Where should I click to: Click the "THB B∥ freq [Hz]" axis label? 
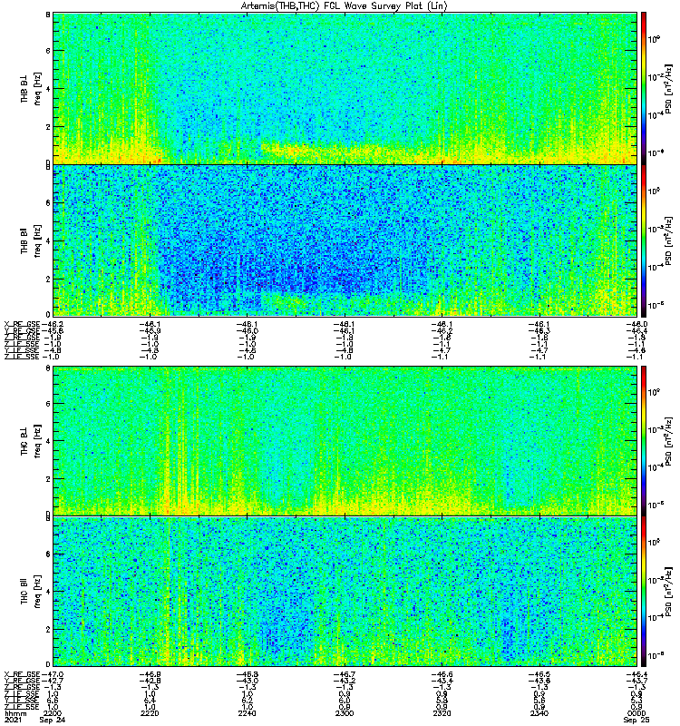click(31, 240)
